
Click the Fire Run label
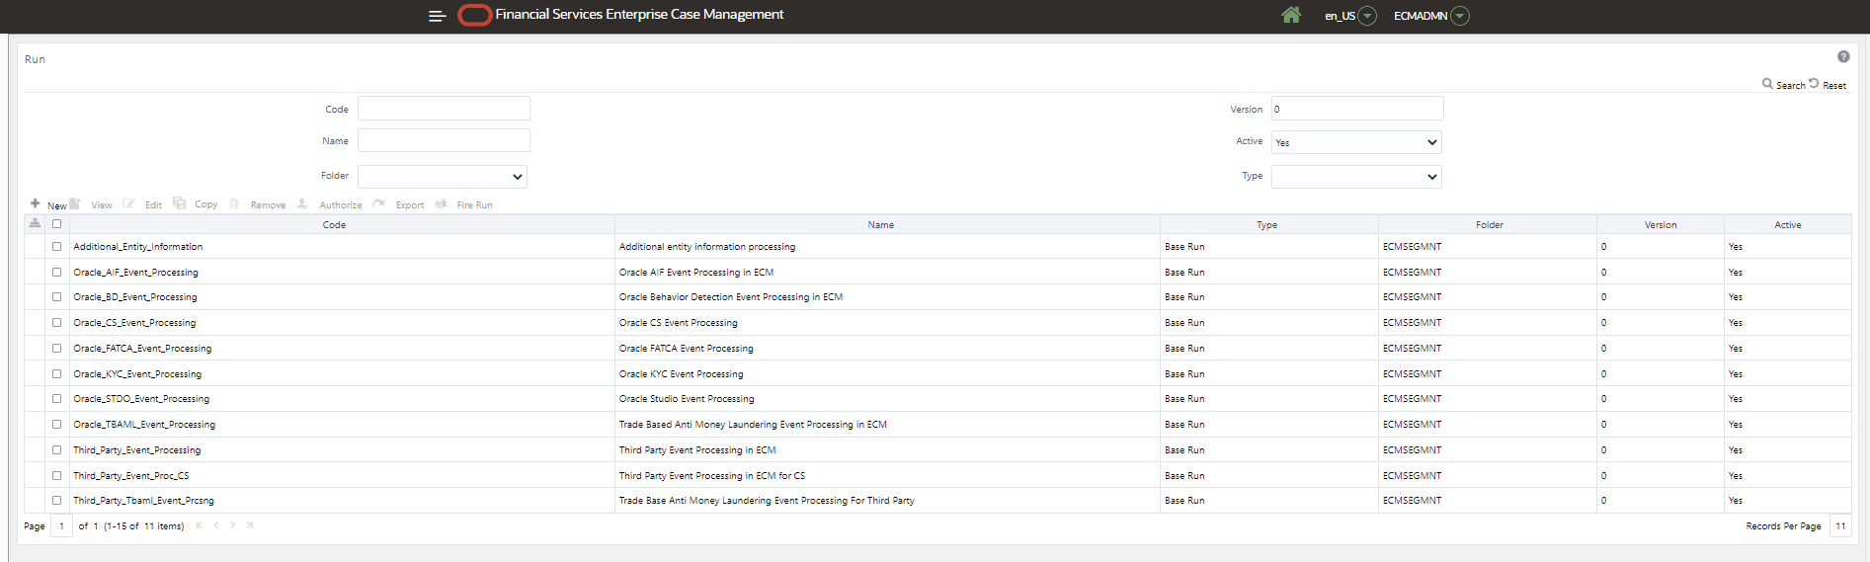474,205
